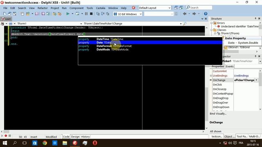Viewport: 262px width, 147px height.
Task: Run the project with green arrow
Action: (68, 14)
